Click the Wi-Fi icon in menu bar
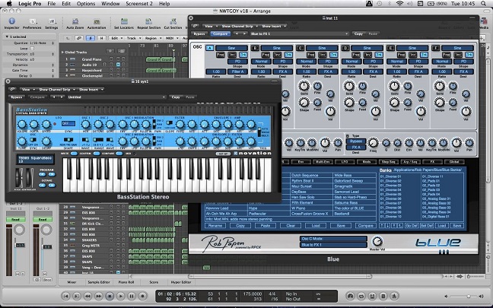This screenshot has height=308, width=493. (399, 4)
